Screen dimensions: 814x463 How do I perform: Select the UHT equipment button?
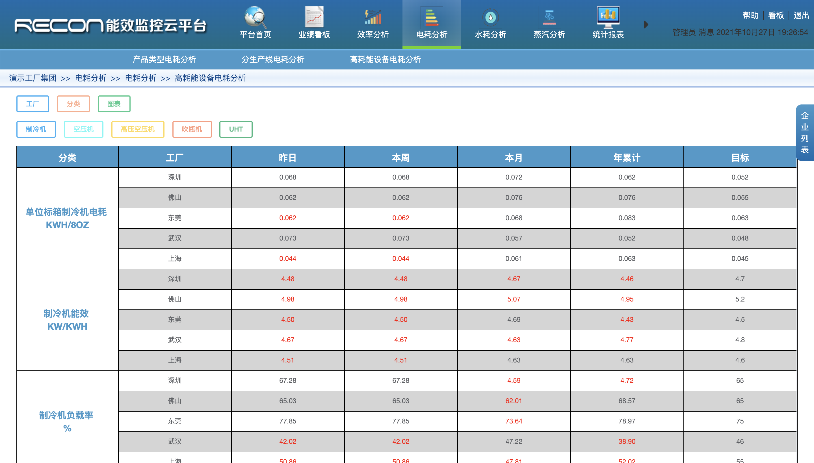point(236,129)
